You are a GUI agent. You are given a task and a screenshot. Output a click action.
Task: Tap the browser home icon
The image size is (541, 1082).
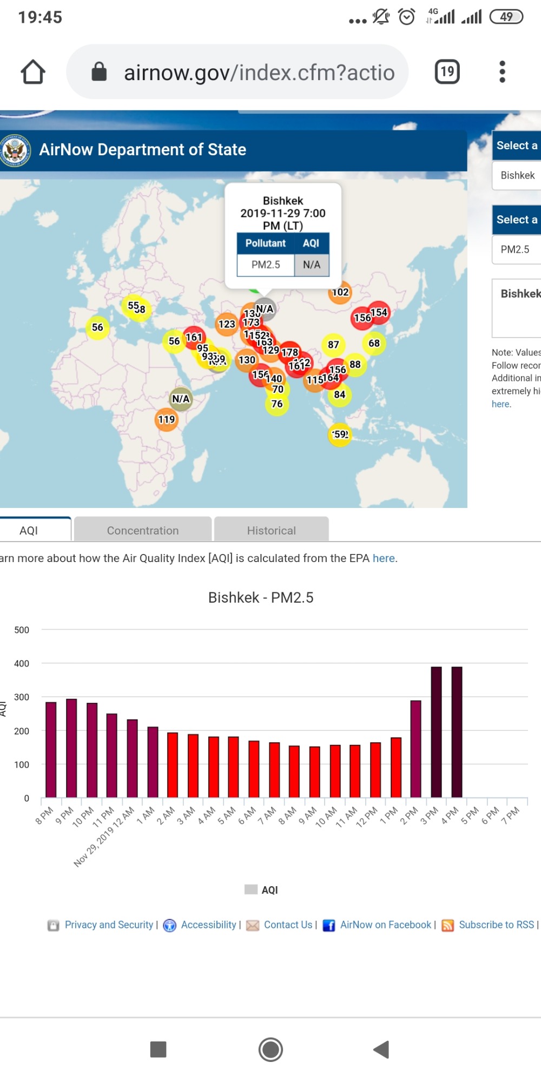tap(33, 72)
